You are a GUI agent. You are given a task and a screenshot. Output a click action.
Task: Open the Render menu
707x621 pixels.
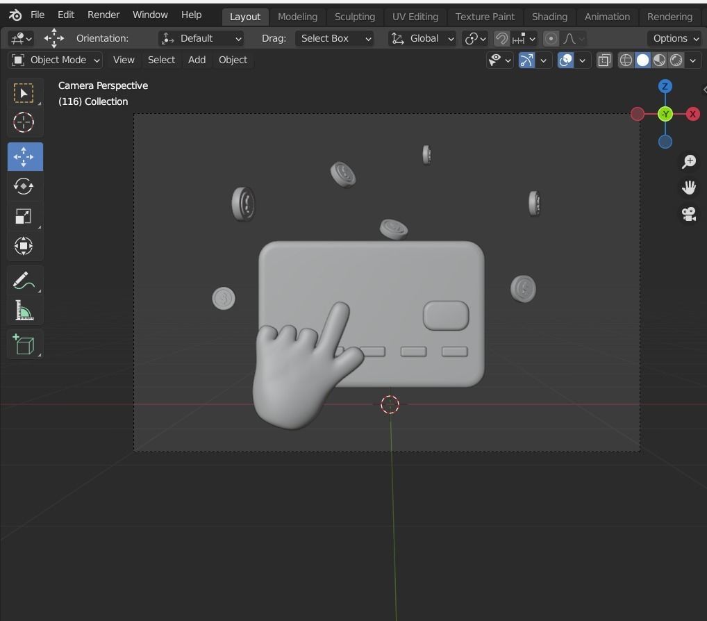103,15
